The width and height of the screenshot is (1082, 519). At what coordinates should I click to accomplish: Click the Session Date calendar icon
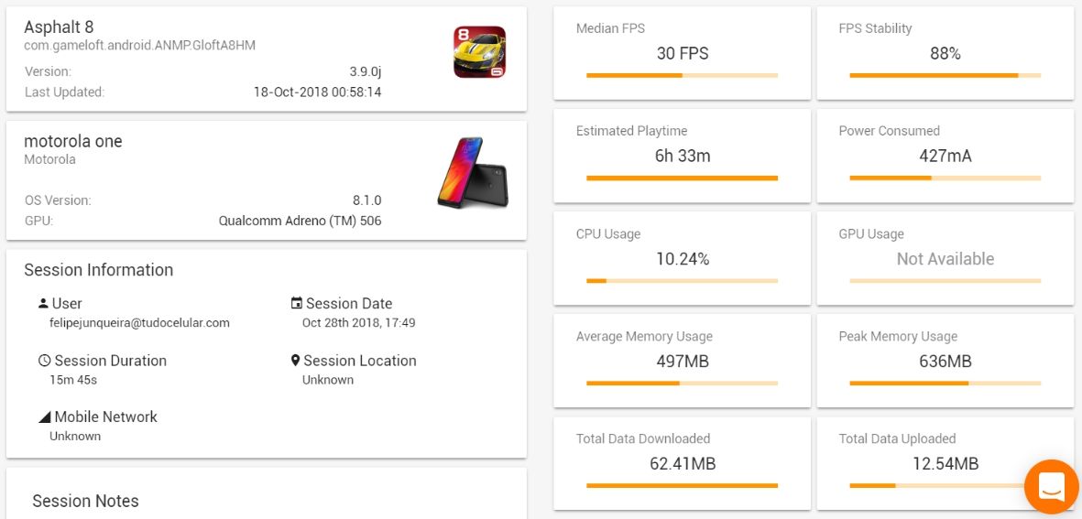(x=296, y=303)
